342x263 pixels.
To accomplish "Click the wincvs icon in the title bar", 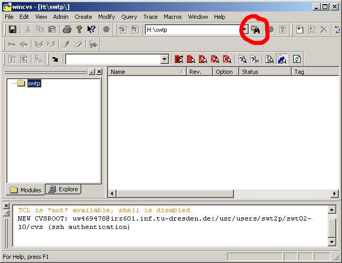I will (7, 7).
